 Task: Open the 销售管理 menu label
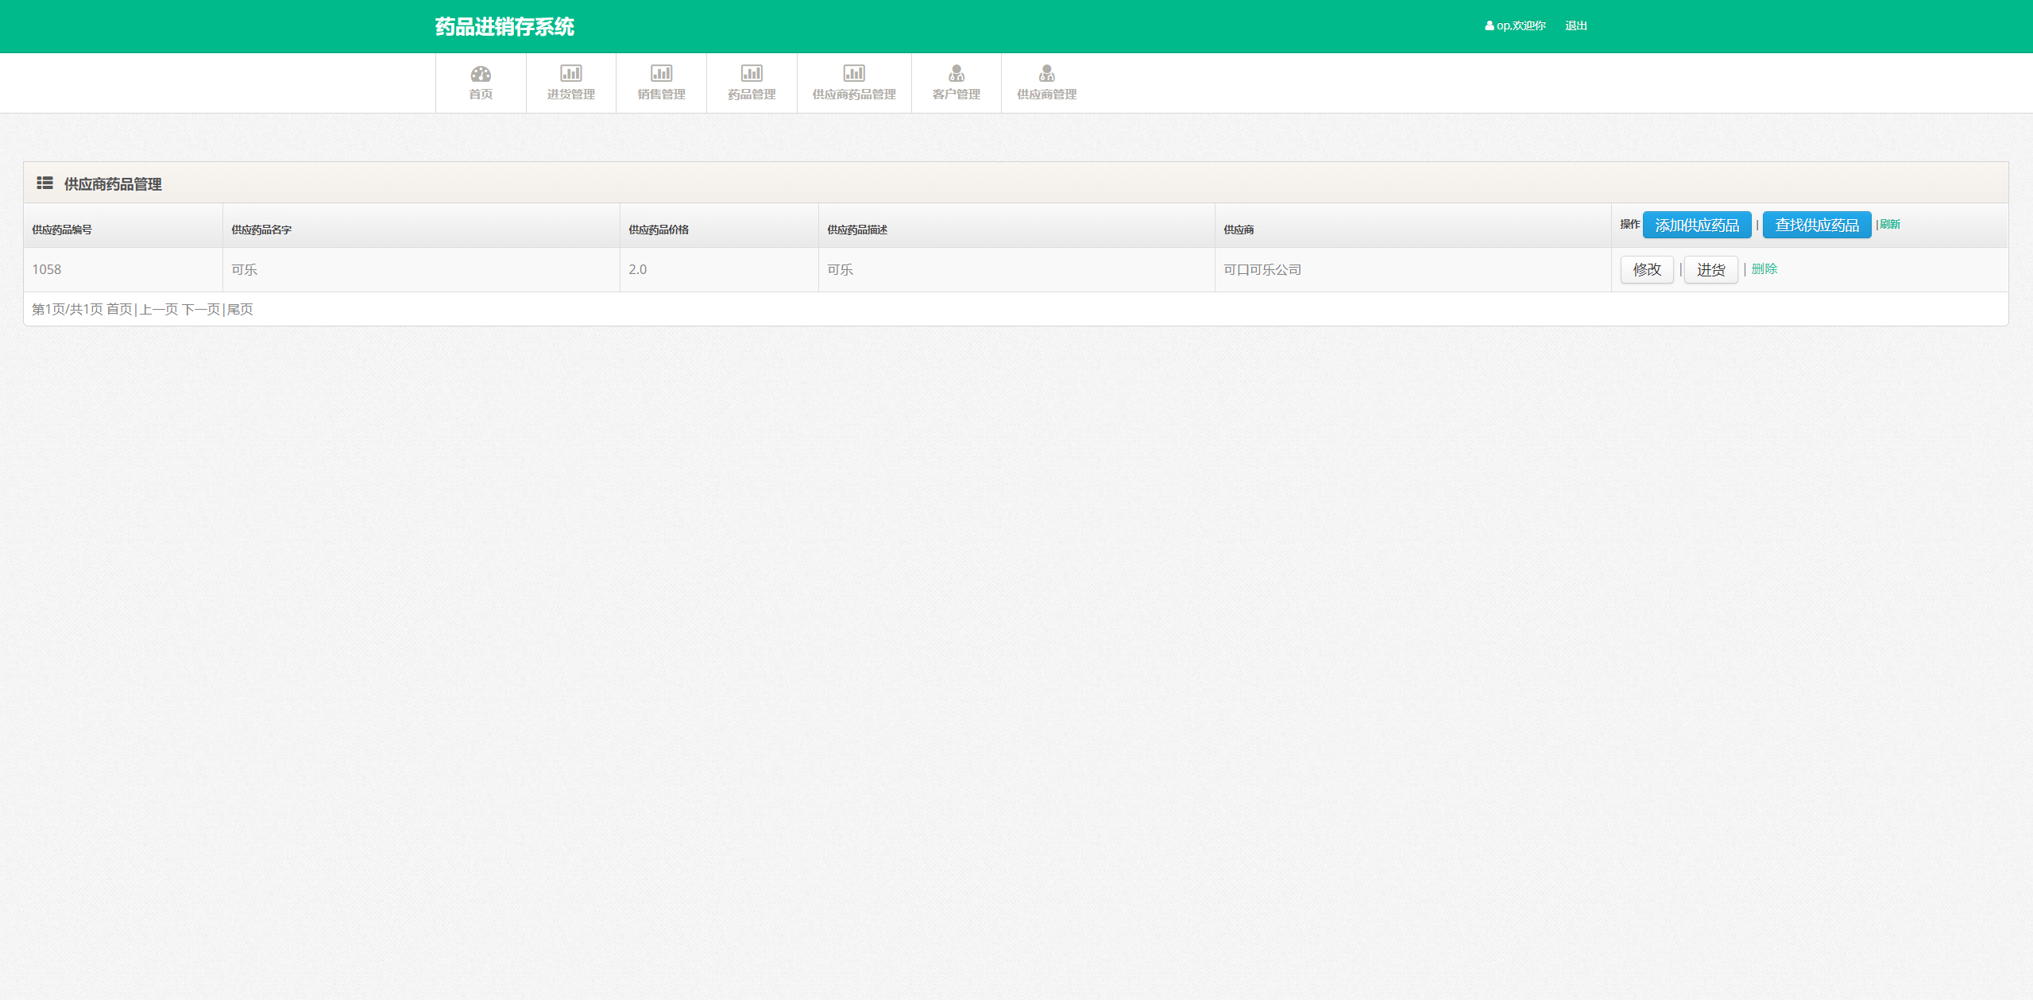[661, 95]
